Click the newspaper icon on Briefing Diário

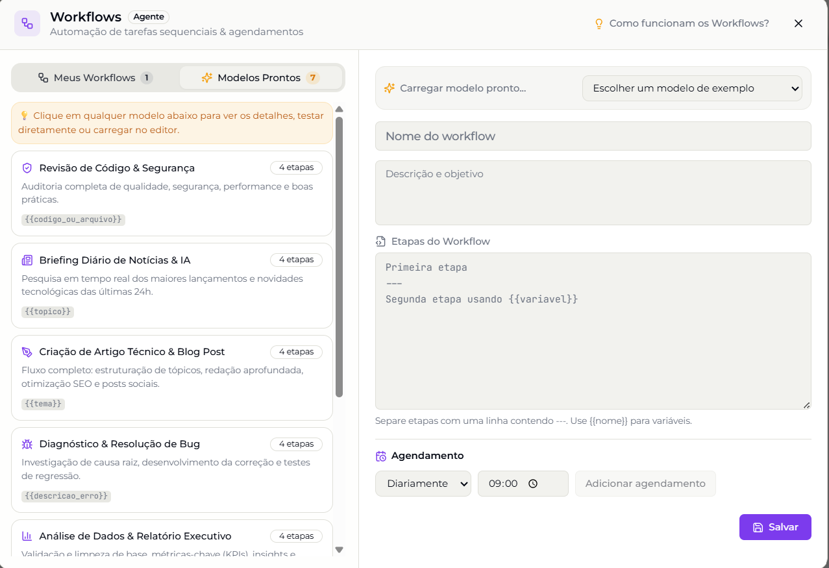click(x=27, y=260)
